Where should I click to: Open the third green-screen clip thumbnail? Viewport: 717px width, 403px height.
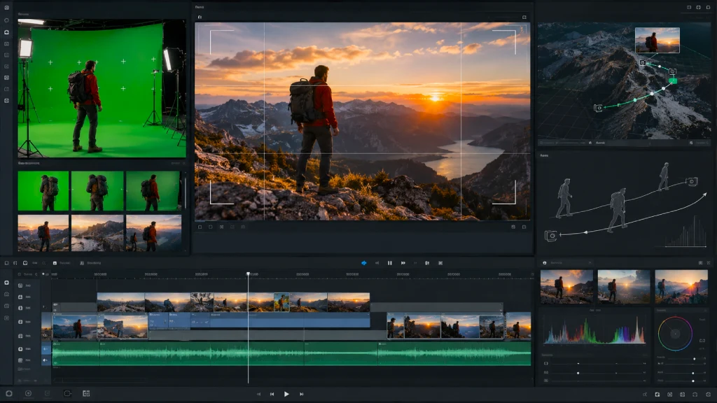153,191
